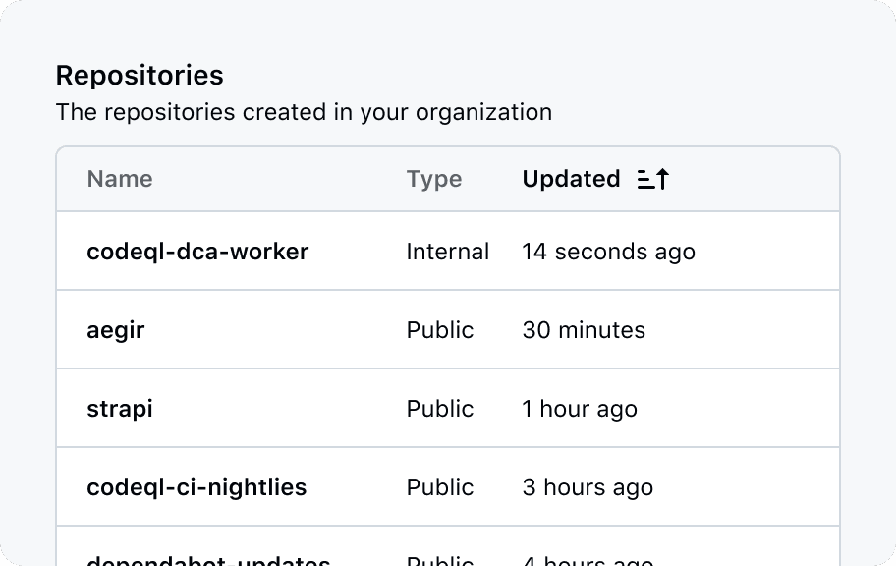896x566 pixels.
Task: Click the sort ascending icon next to Updated
Action: (x=653, y=179)
